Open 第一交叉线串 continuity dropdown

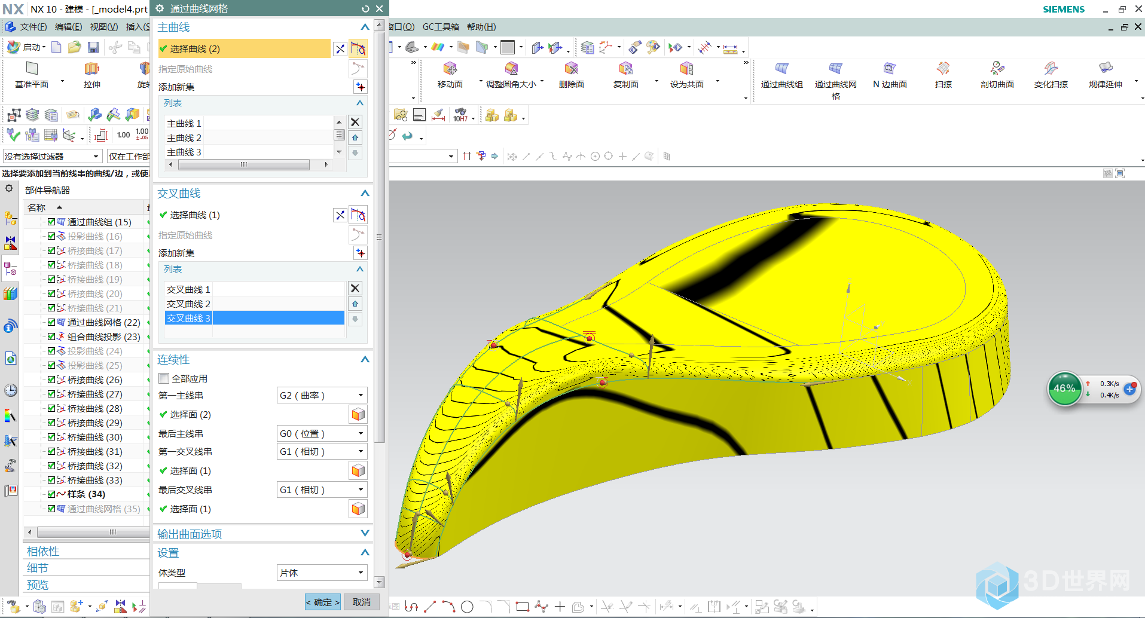(322, 451)
